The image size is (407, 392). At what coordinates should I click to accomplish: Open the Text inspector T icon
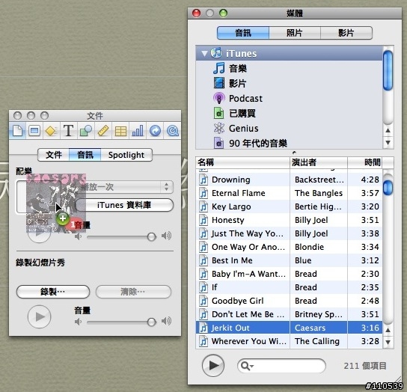[x=68, y=131]
